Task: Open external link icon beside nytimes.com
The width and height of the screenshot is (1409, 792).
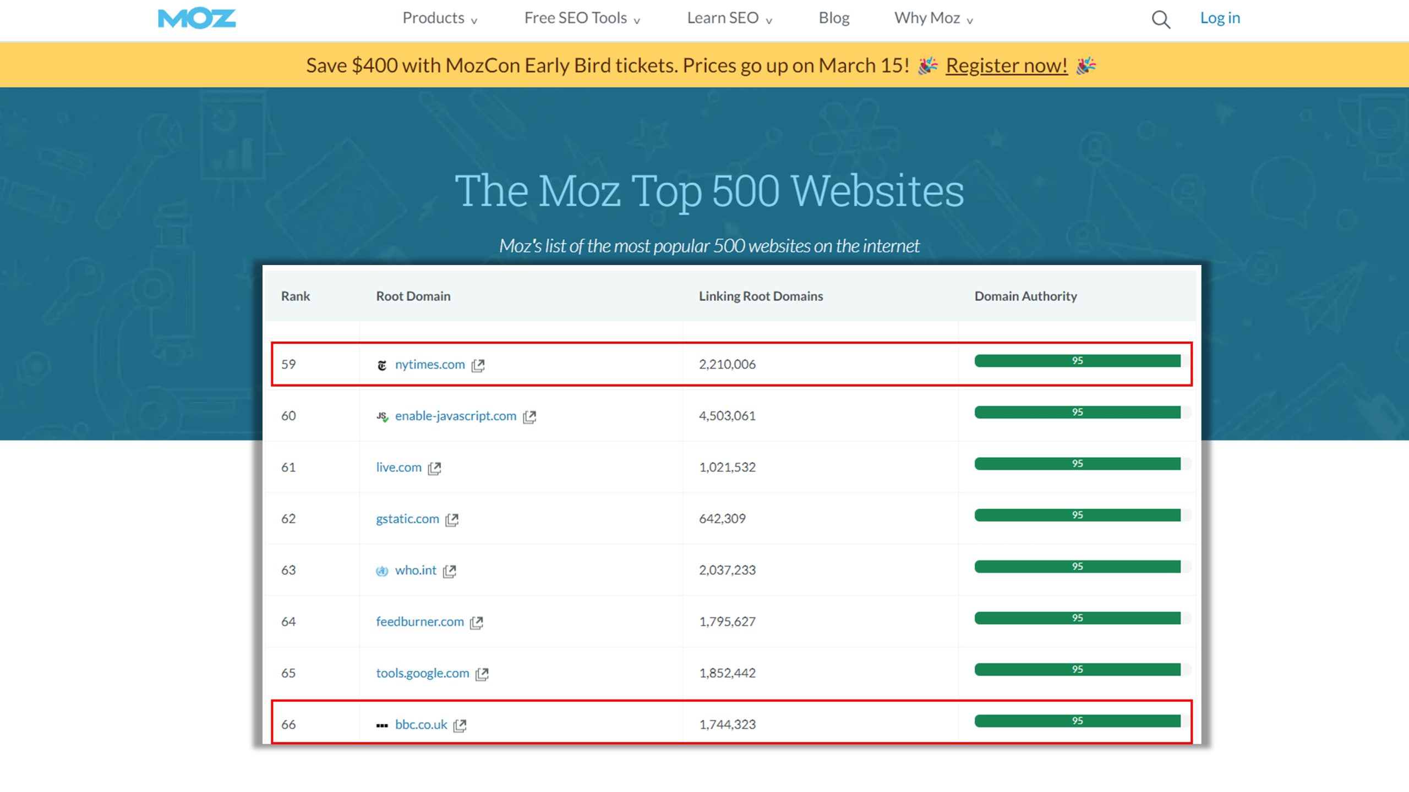Action: 478,365
